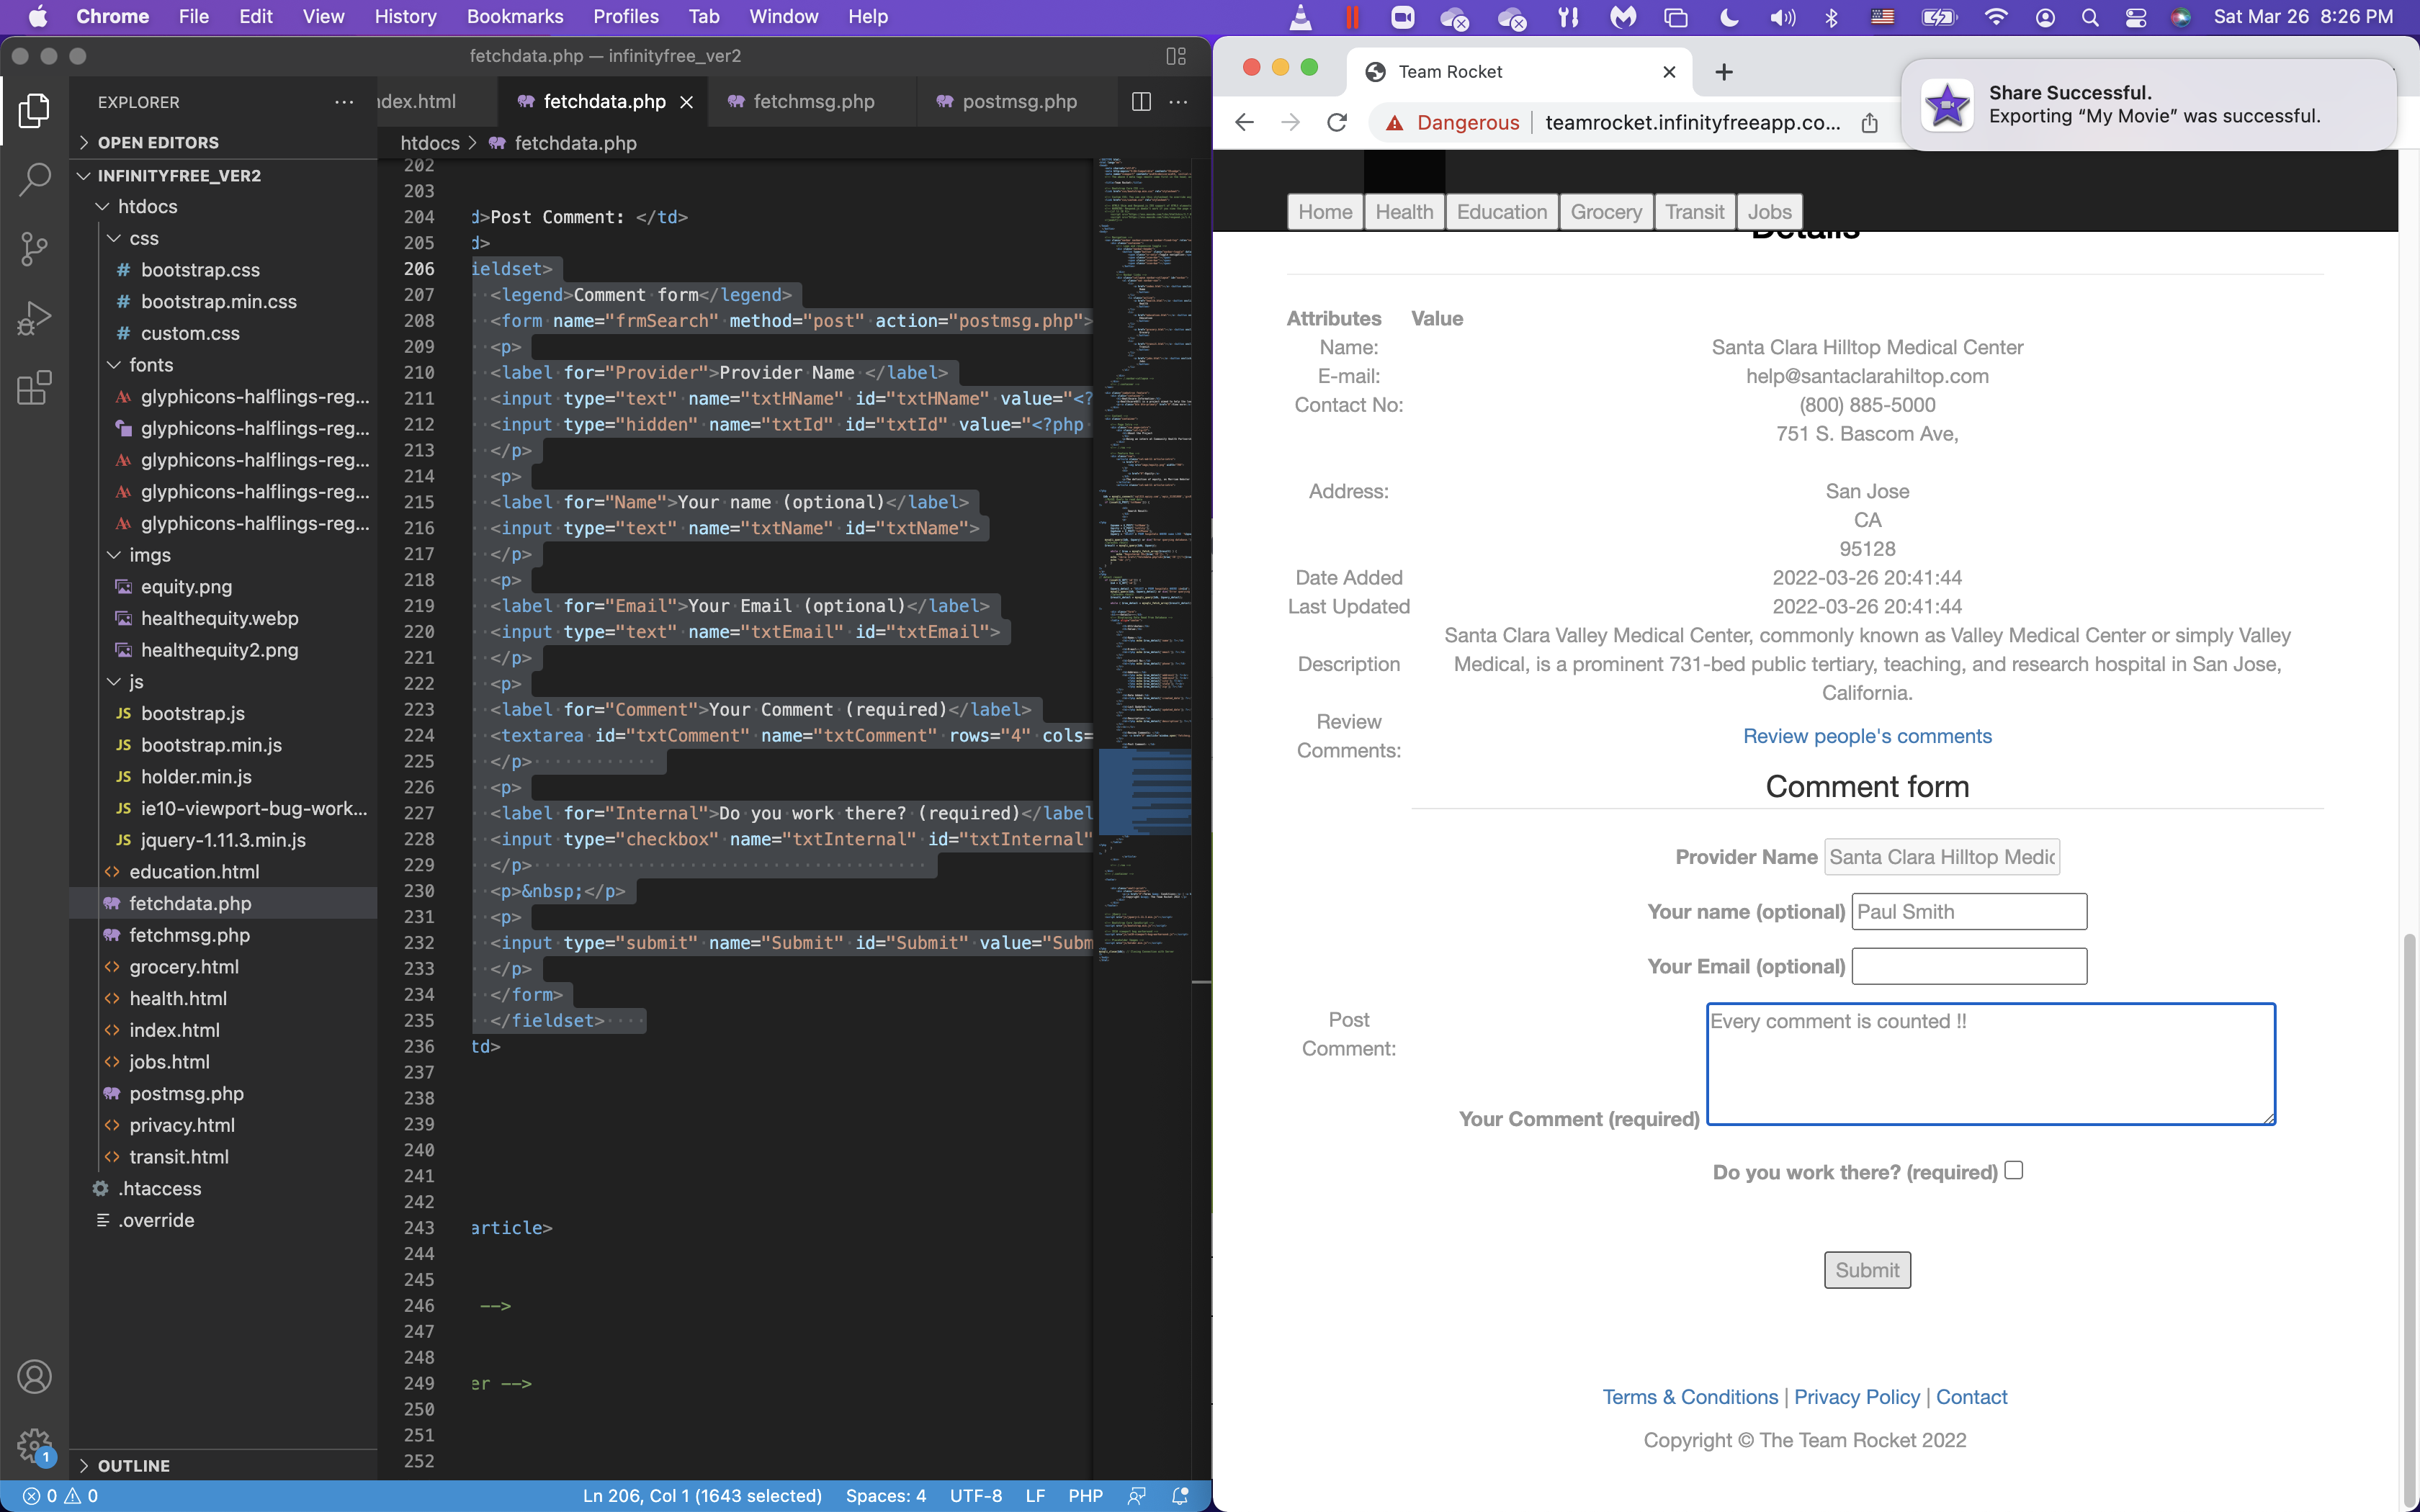Open the Bookmarks menu
2420x1512 pixels.
[x=515, y=17]
